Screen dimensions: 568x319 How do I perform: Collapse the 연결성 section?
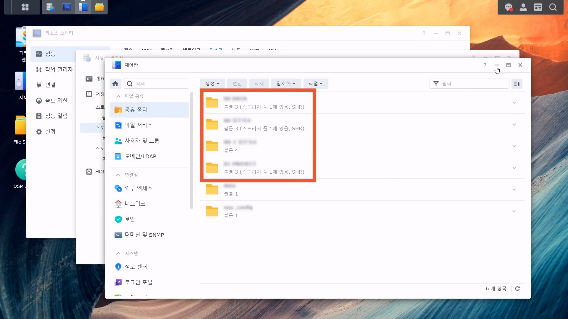click(118, 175)
